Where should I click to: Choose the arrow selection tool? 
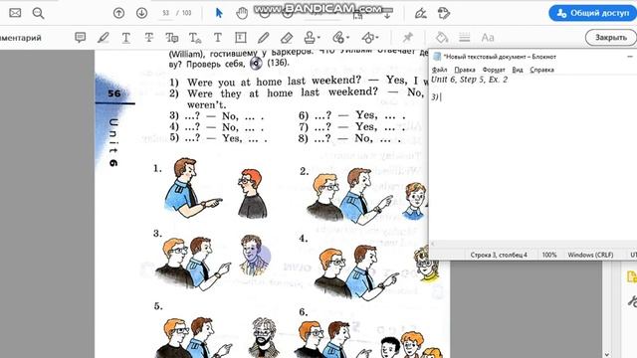pos(219,13)
